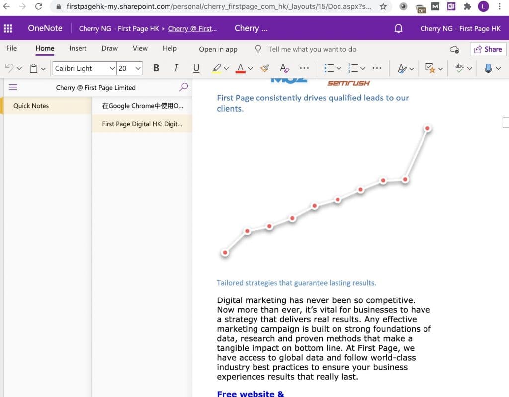Click the Share button

[x=488, y=49]
